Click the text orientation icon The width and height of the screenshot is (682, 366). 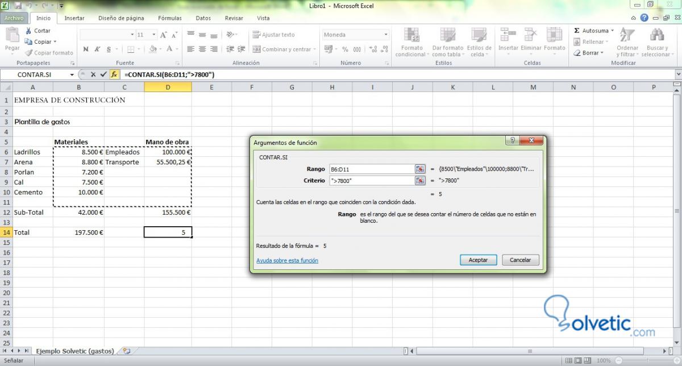[230, 35]
